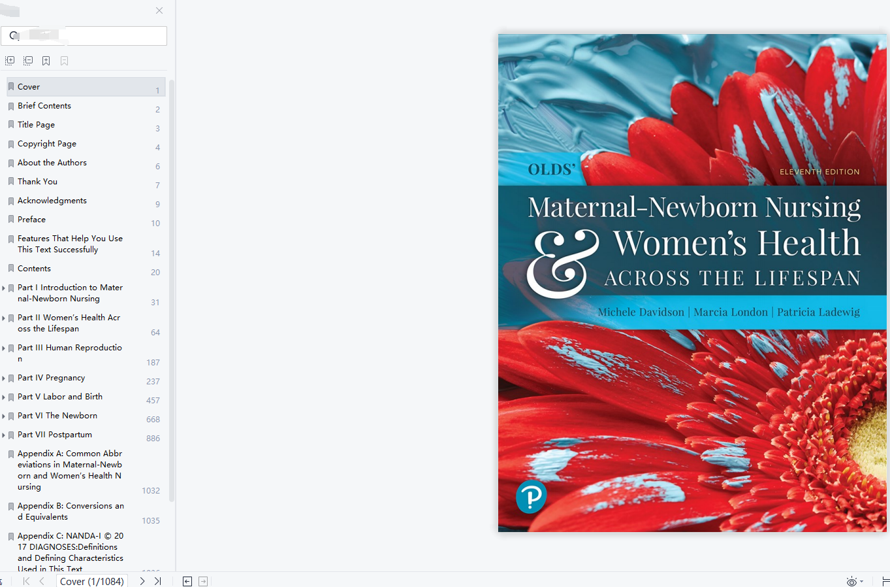The width and height of the screenshot is (890, 587).
Task: Go to Part IV Pregnancy
Action: point(51,378)
